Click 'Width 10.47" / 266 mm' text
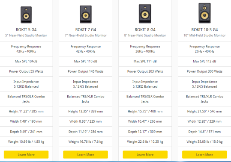This screenshot has height=162, width=231. (145, 121)
